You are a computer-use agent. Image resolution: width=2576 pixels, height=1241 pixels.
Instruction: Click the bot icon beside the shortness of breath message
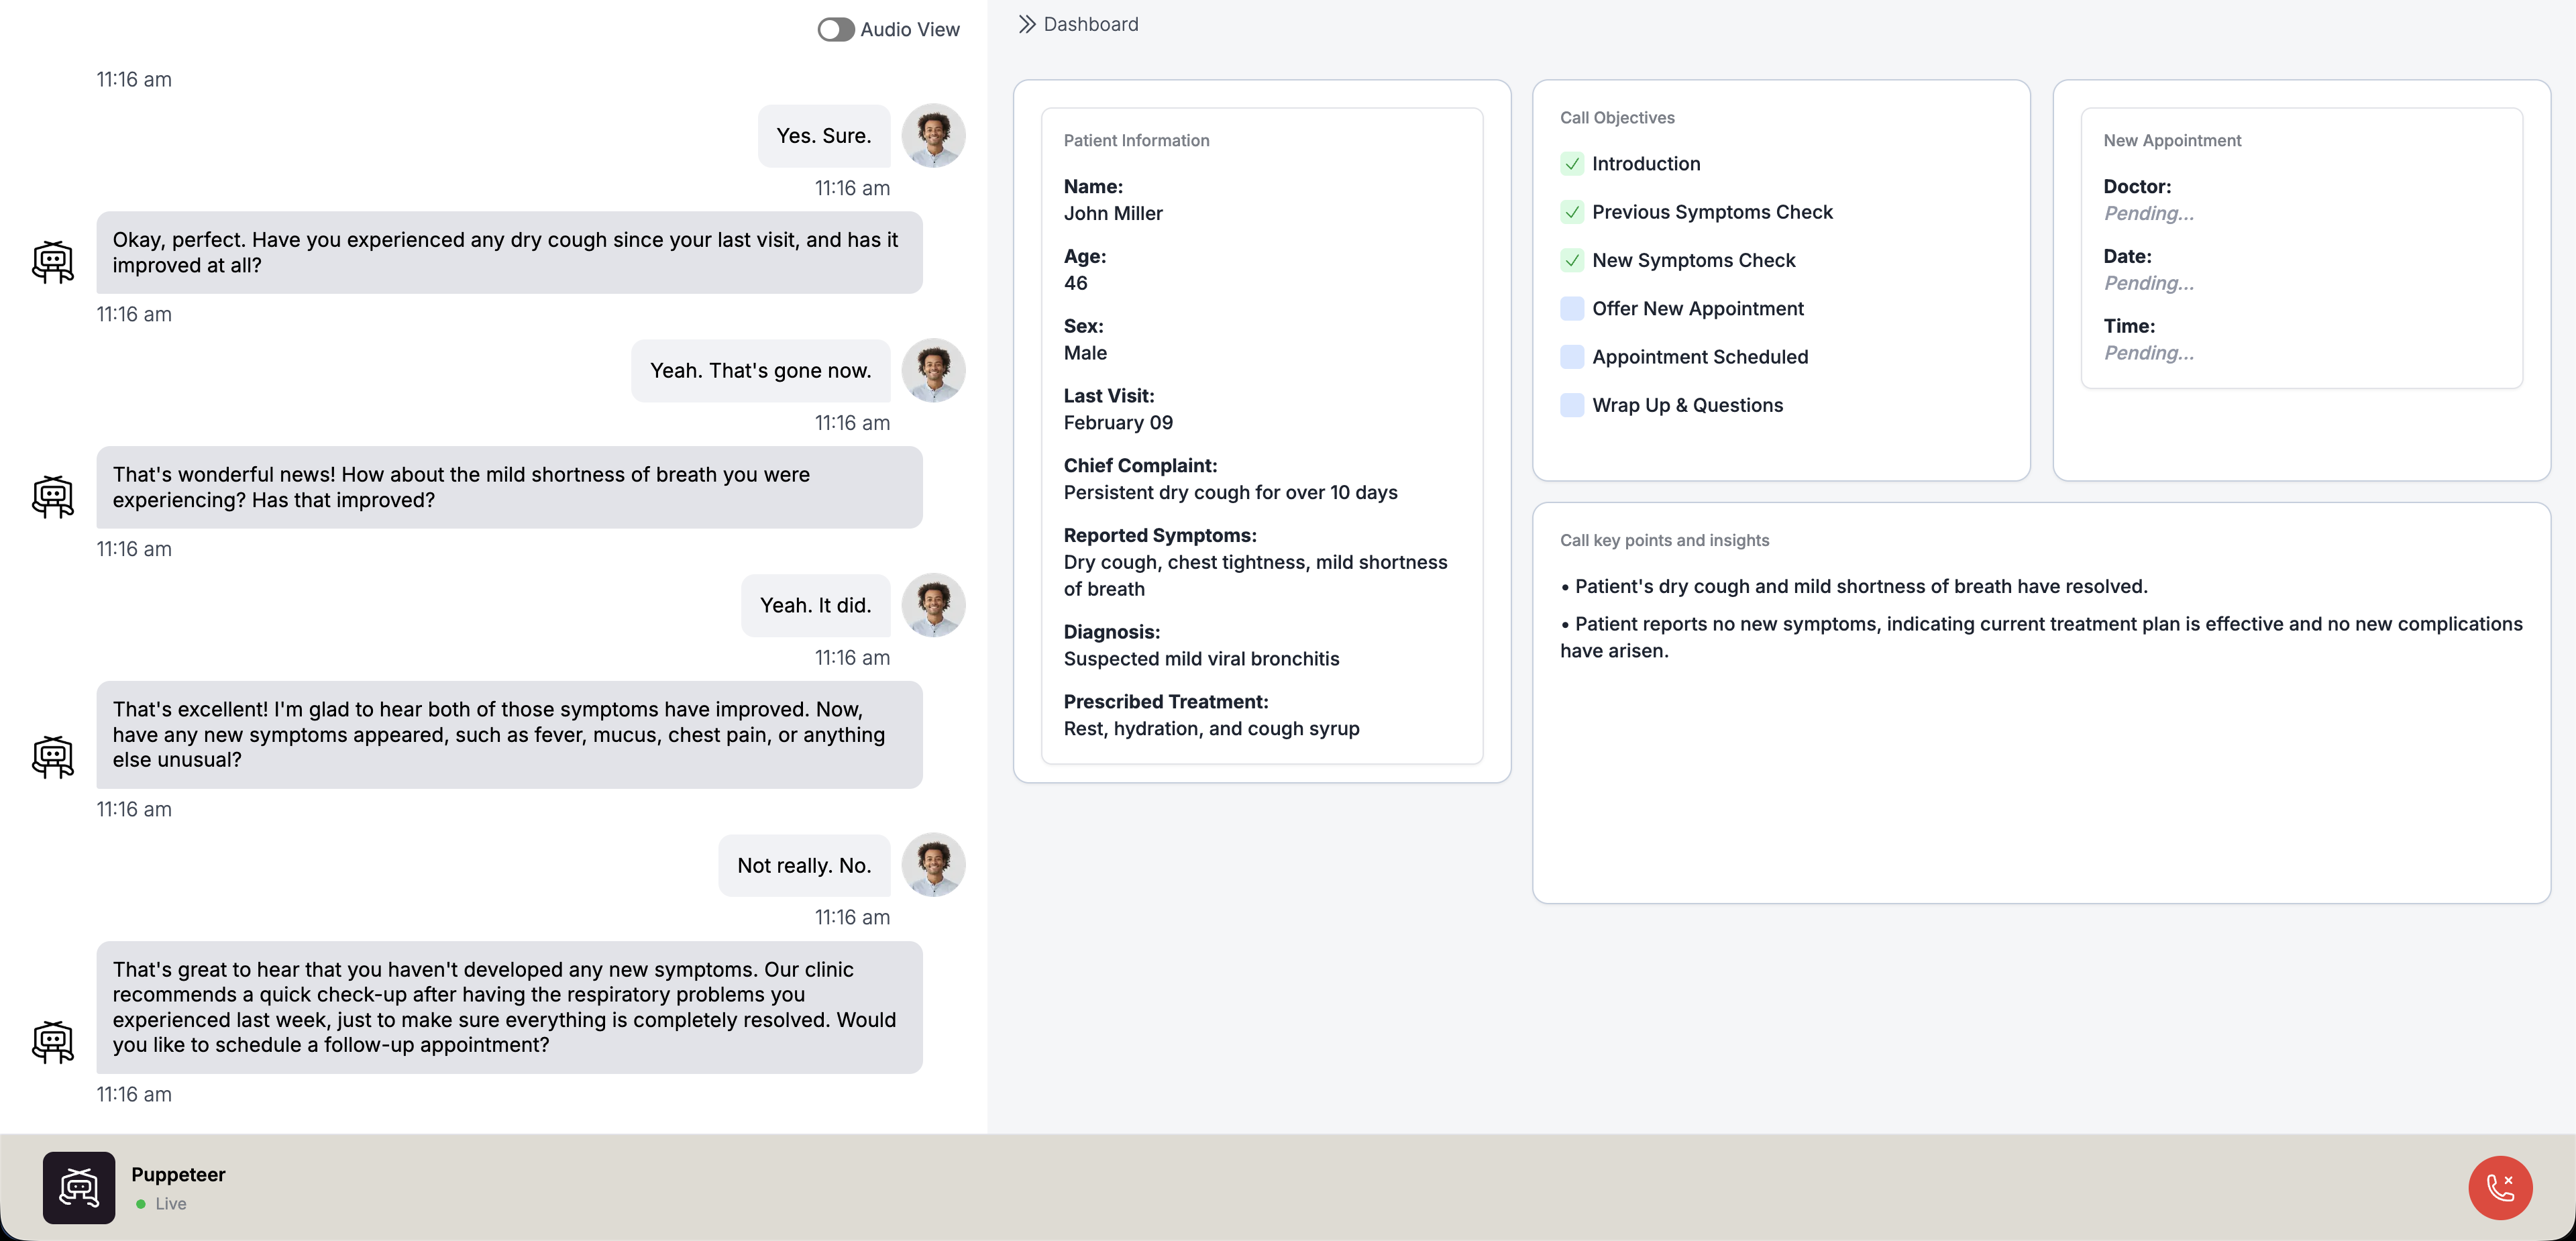(53, 497)
